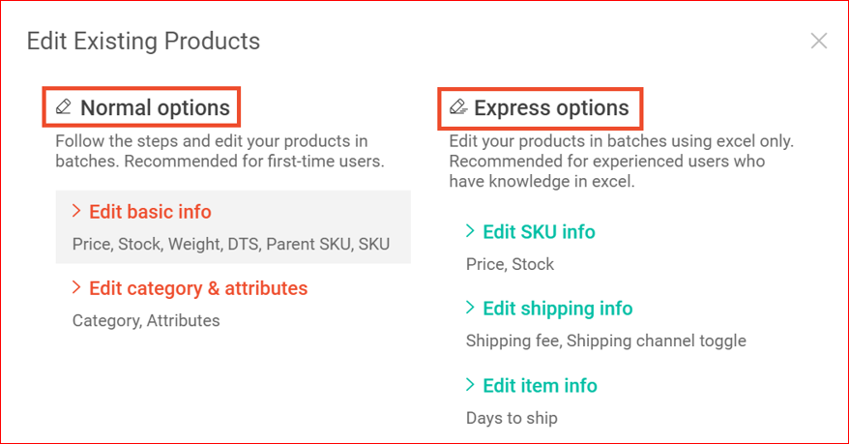Click the chevron next to Edit basic info
849x444 pixels.
click(x=76, y=211)
